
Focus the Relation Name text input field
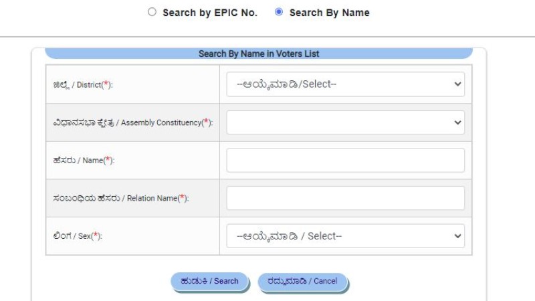click(345, 198)
